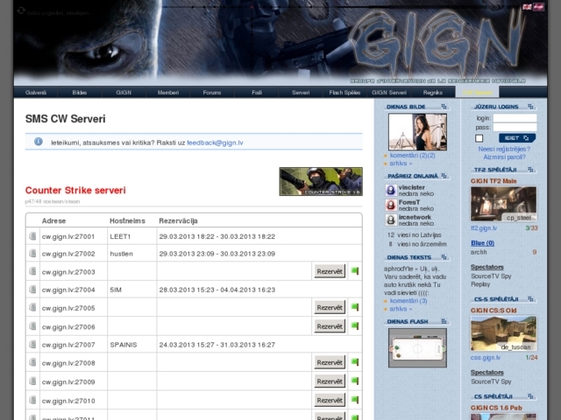Click the Latvian flag language icon

point(537,6)
